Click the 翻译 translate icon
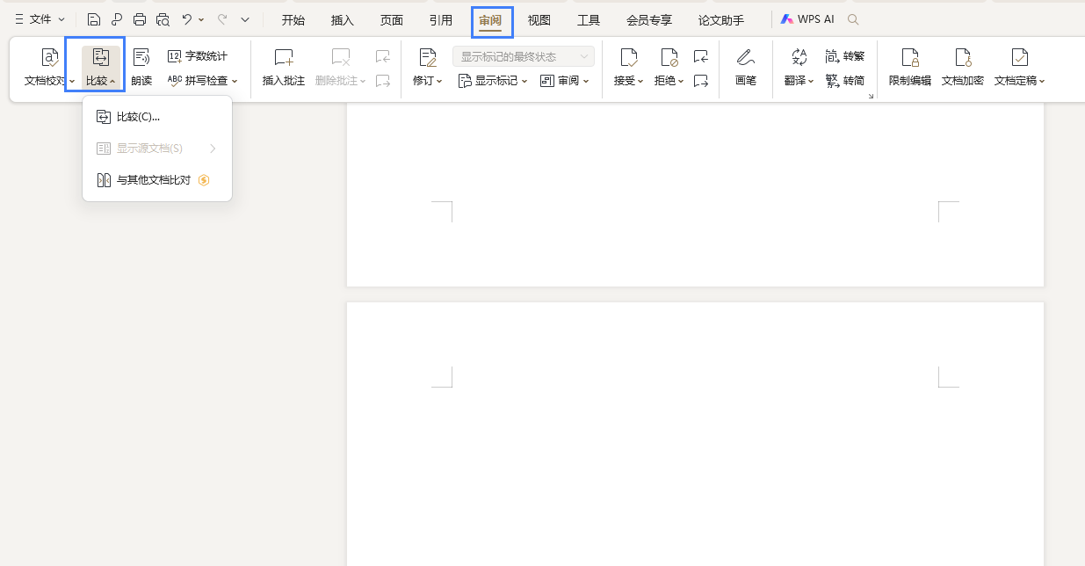The width and height of the screenshot is (1085, 566). point(799,58)
